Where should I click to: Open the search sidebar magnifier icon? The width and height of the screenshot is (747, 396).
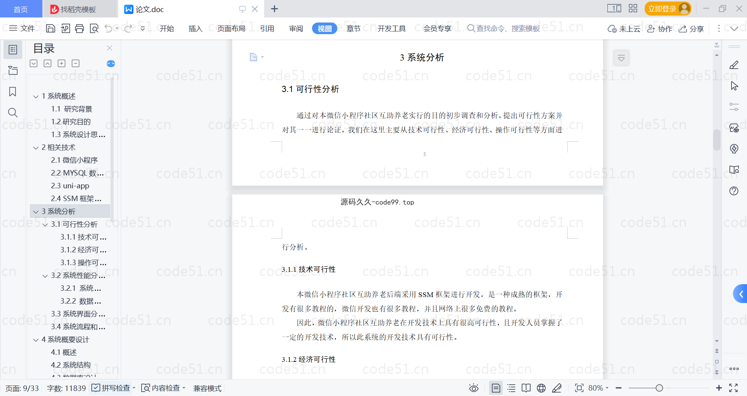pyautogui.click(x=13, y=113)
